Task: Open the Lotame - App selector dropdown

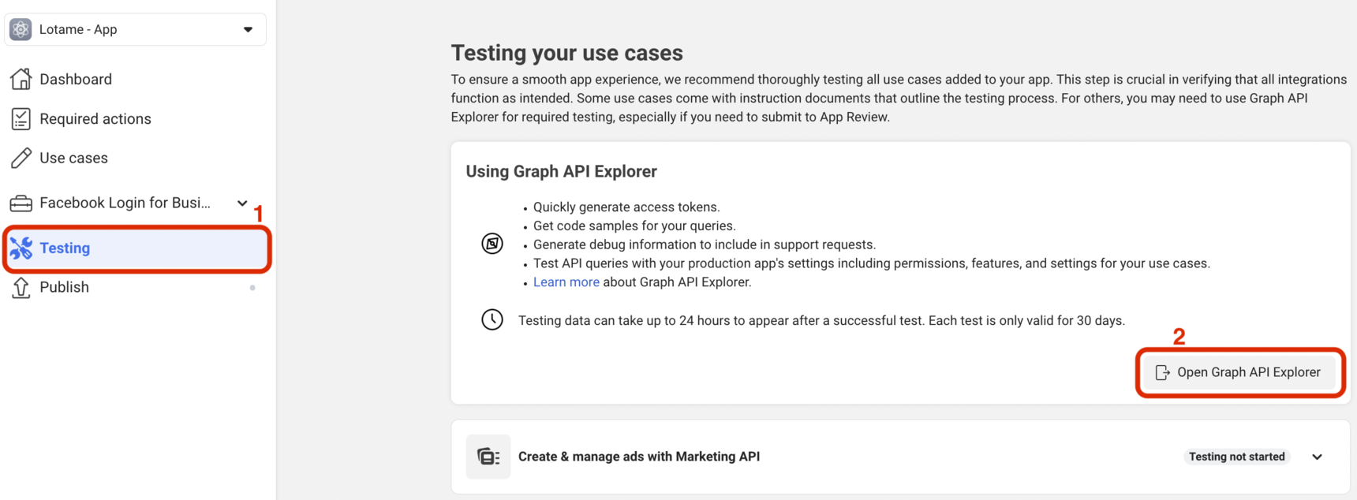Action: pos(248,30)
